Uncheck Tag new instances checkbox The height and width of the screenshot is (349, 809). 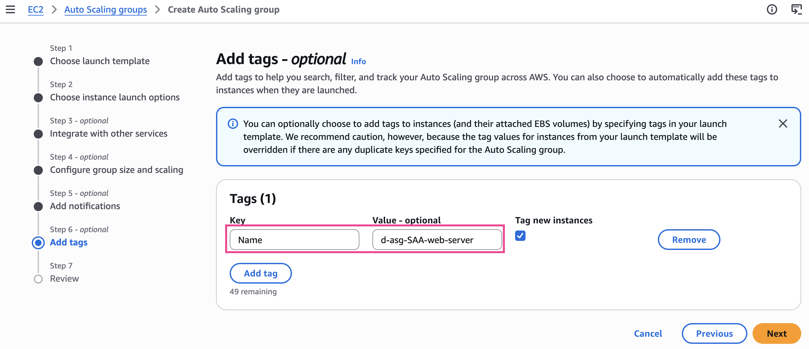coord(520,236)
